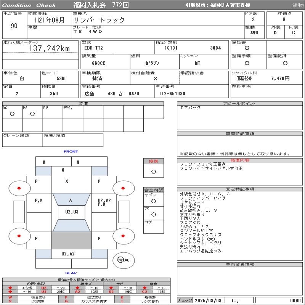The image size is (305, 305).
Task: Toggle the AC equipment circle mark
Action: [x=12, y=114]
